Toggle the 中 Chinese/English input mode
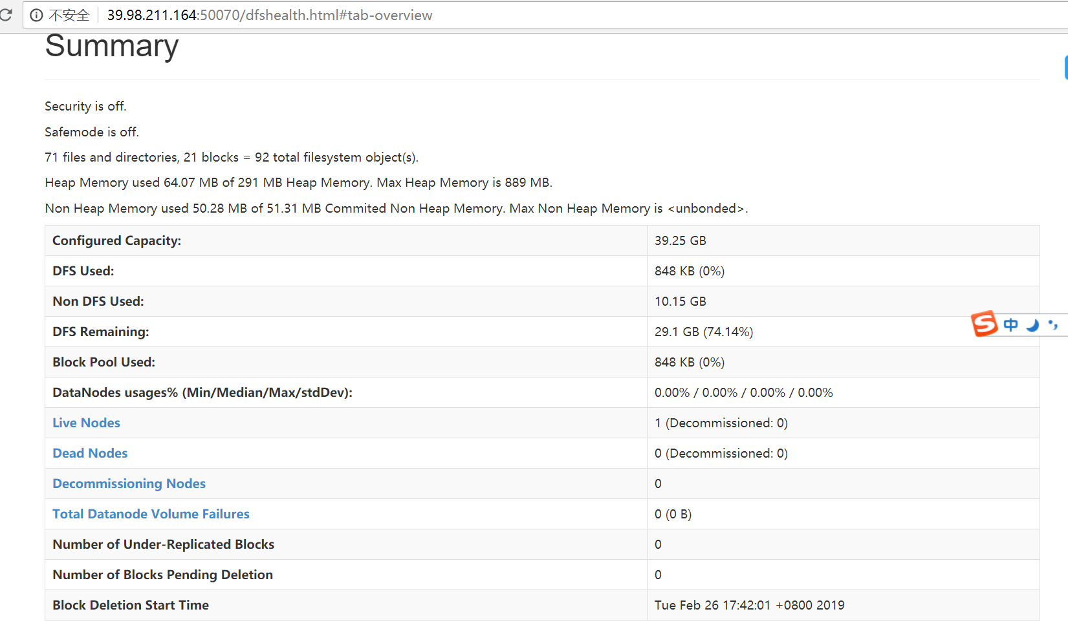Image resolution: width=1068 pixels, height=627 pixels. click(x=1010, y=324)
